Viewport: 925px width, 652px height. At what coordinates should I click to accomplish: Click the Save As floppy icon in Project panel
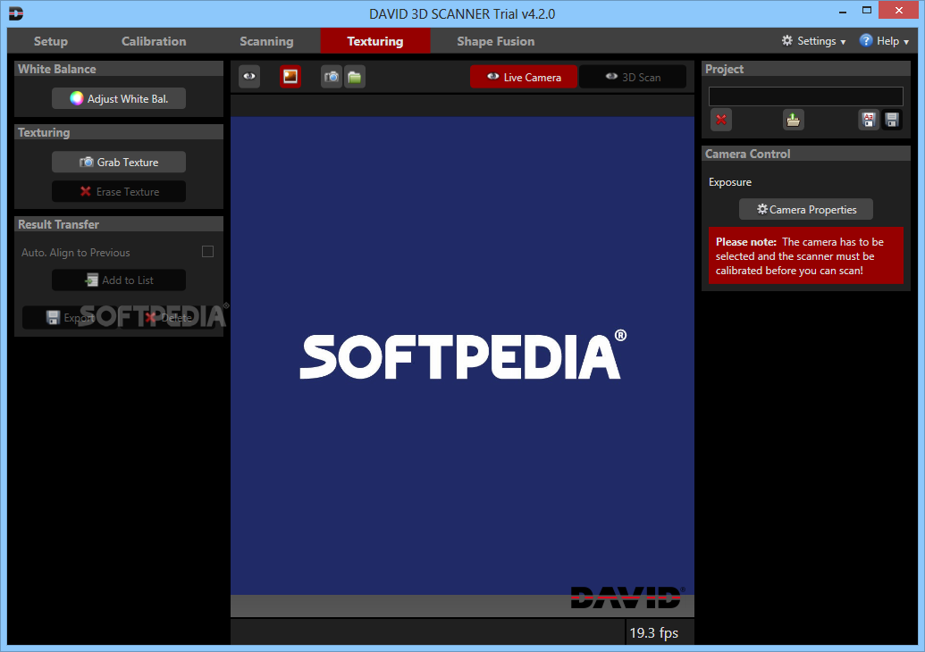click(x=869, y=120)
